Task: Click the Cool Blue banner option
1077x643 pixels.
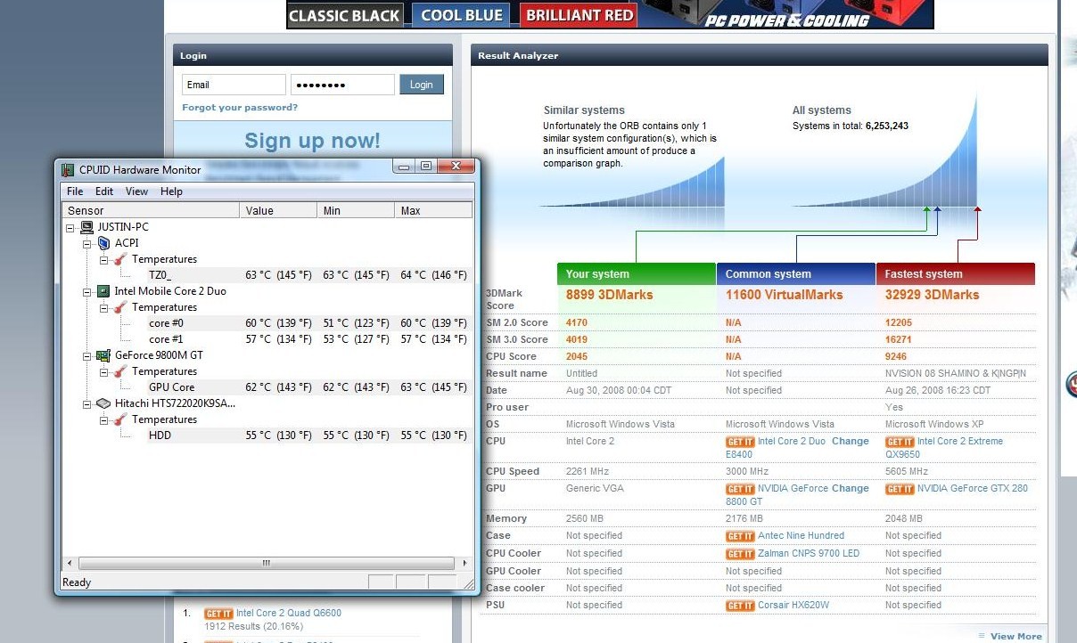Action: [x=462, y=15]
